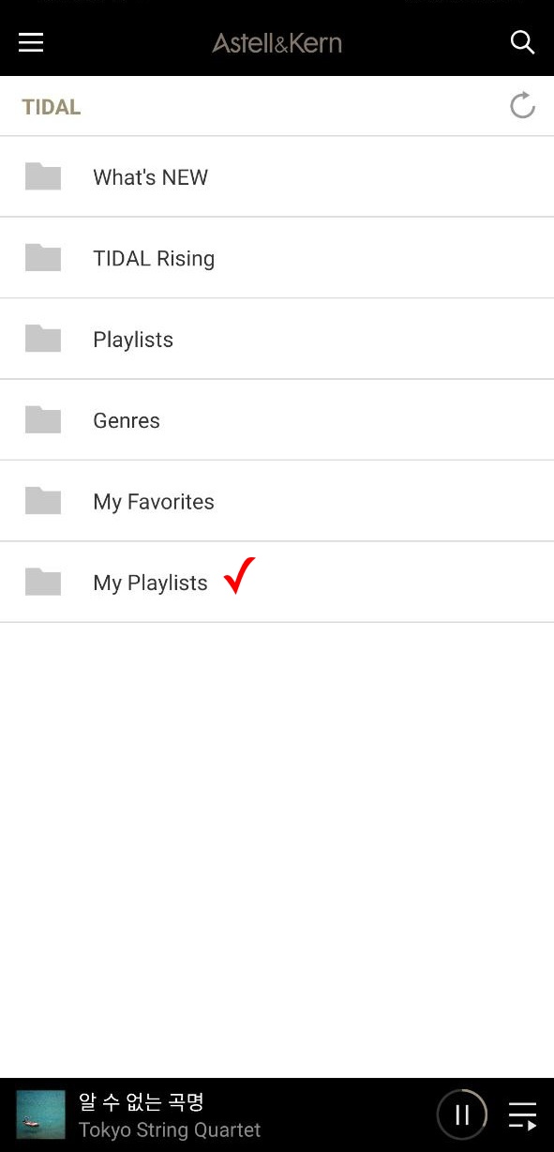
Task: Tap the now playing album thumbnail
Action: (41, 1114)
